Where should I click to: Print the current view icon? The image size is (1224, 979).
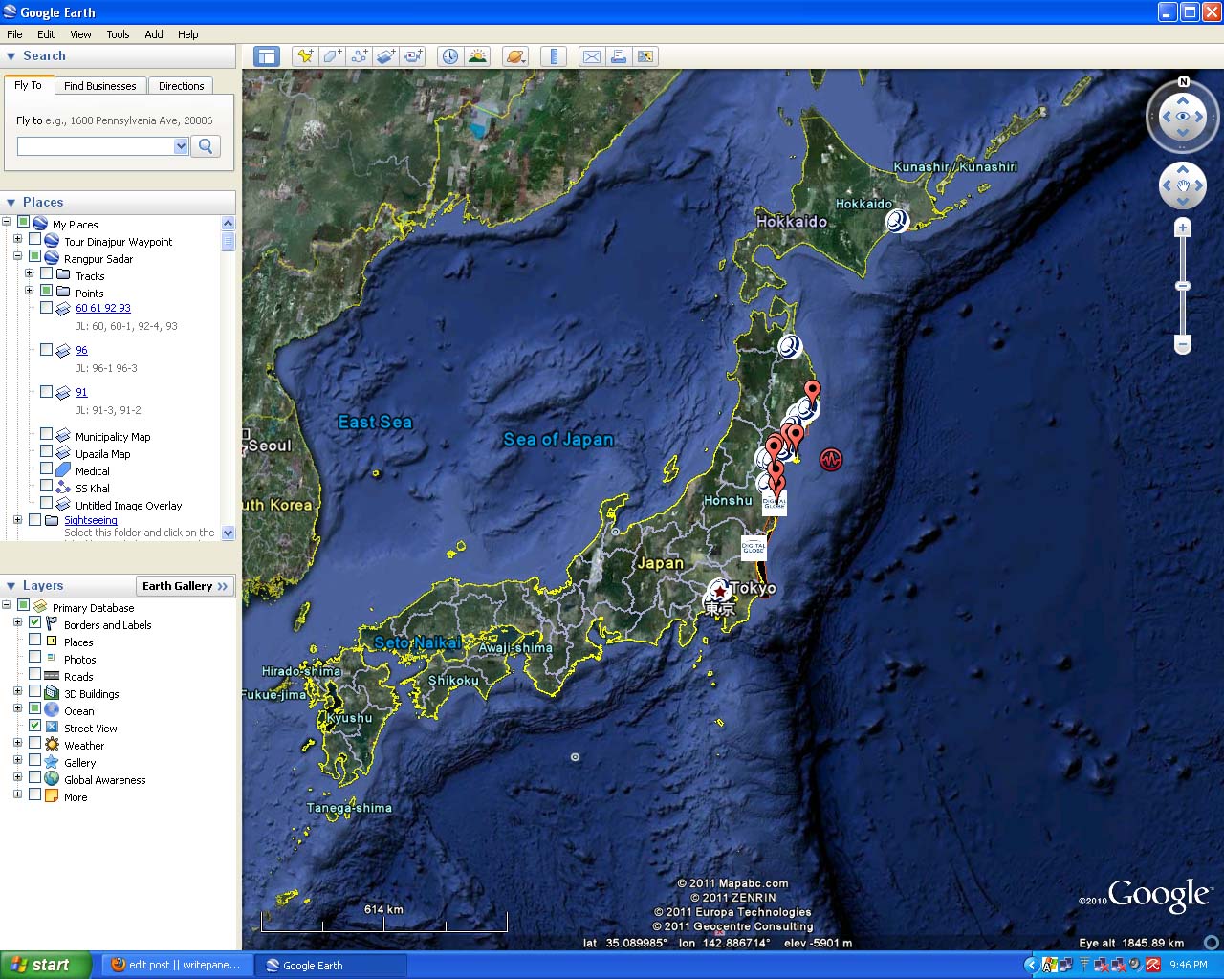619,56
